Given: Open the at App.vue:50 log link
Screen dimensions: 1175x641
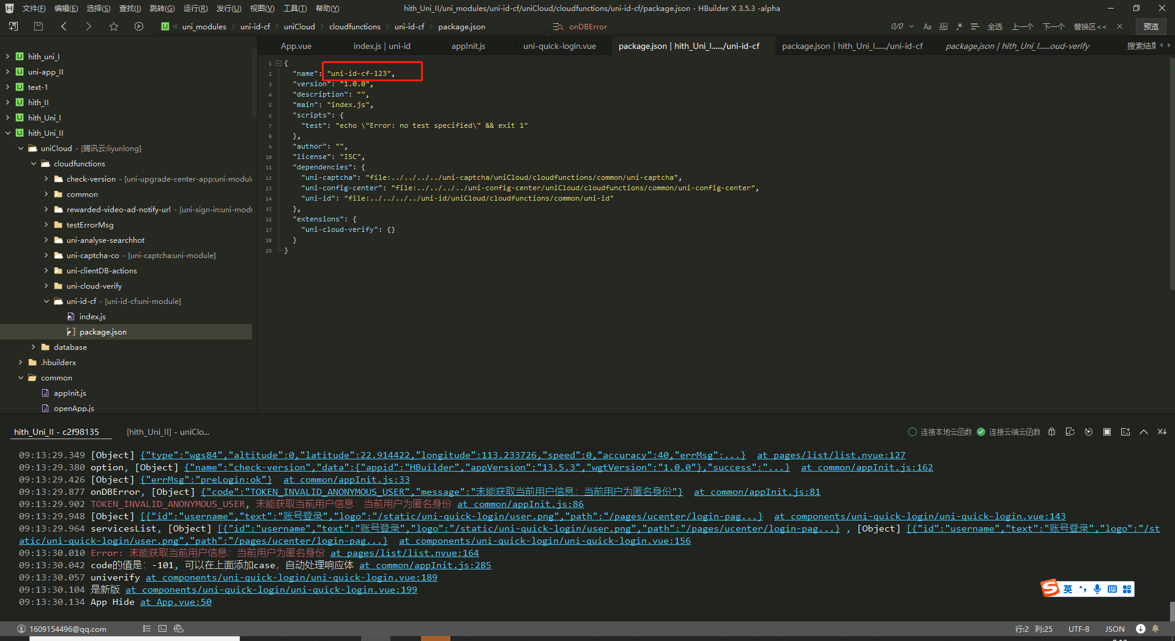Looking at the screenshot, I should (176, 602).
